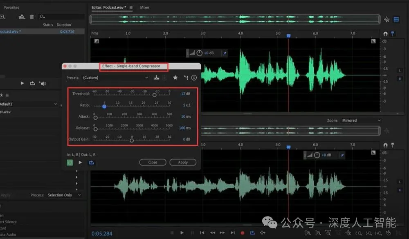Click the Ratio slider blue handle
This screenshot has height=239, width=409.
pyautogui.click(x=104, y=106)
